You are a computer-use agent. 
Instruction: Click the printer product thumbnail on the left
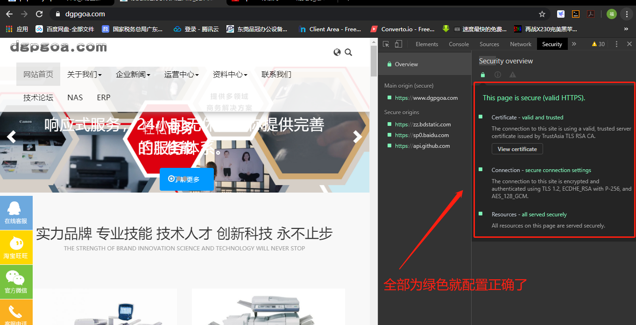105,307
